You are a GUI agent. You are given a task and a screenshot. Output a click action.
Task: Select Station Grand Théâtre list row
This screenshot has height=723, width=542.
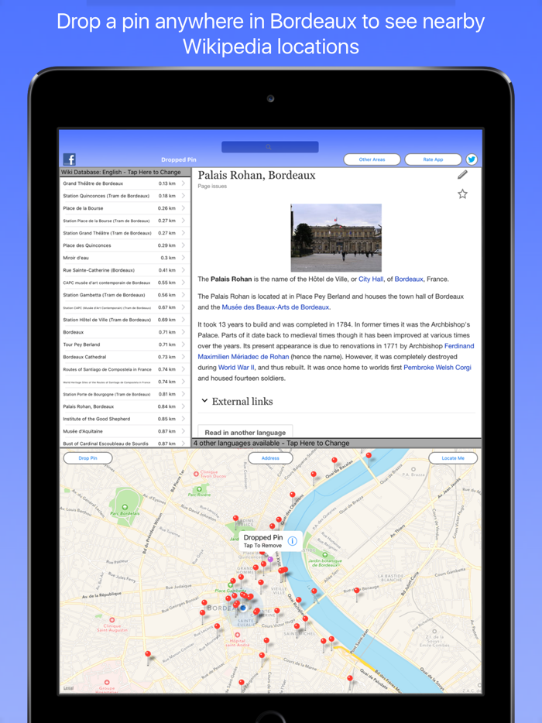pos(125,233)
